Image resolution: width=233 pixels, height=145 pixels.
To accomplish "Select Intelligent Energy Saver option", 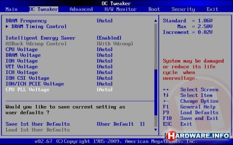I will point(40,38).
